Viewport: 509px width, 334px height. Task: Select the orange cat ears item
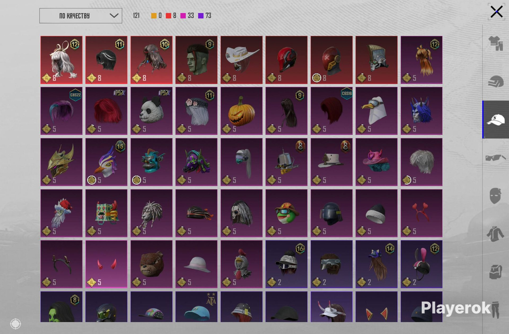377,307
